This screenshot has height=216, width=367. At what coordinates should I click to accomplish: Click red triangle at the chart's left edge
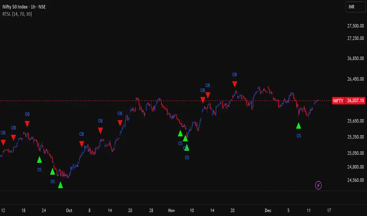click(x=3, y=143)
